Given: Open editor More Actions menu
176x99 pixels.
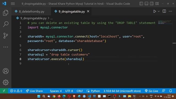Looking at the screenshot, I should [170, 11].
